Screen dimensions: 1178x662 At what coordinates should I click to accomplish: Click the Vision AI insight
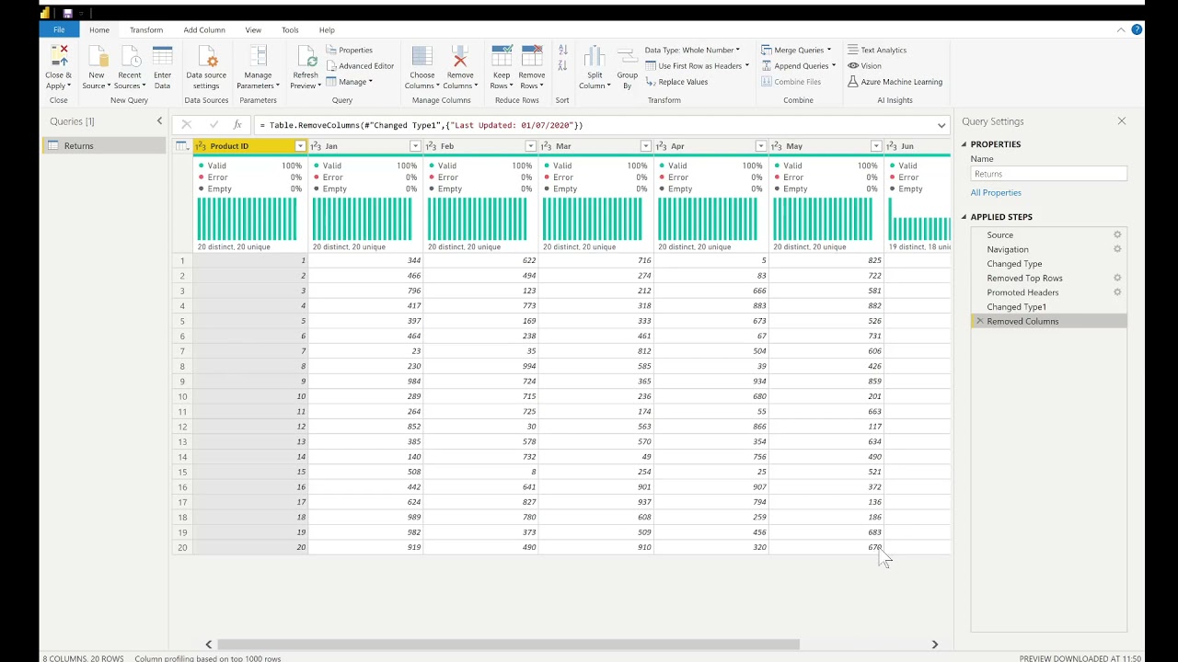coord(865,65)
